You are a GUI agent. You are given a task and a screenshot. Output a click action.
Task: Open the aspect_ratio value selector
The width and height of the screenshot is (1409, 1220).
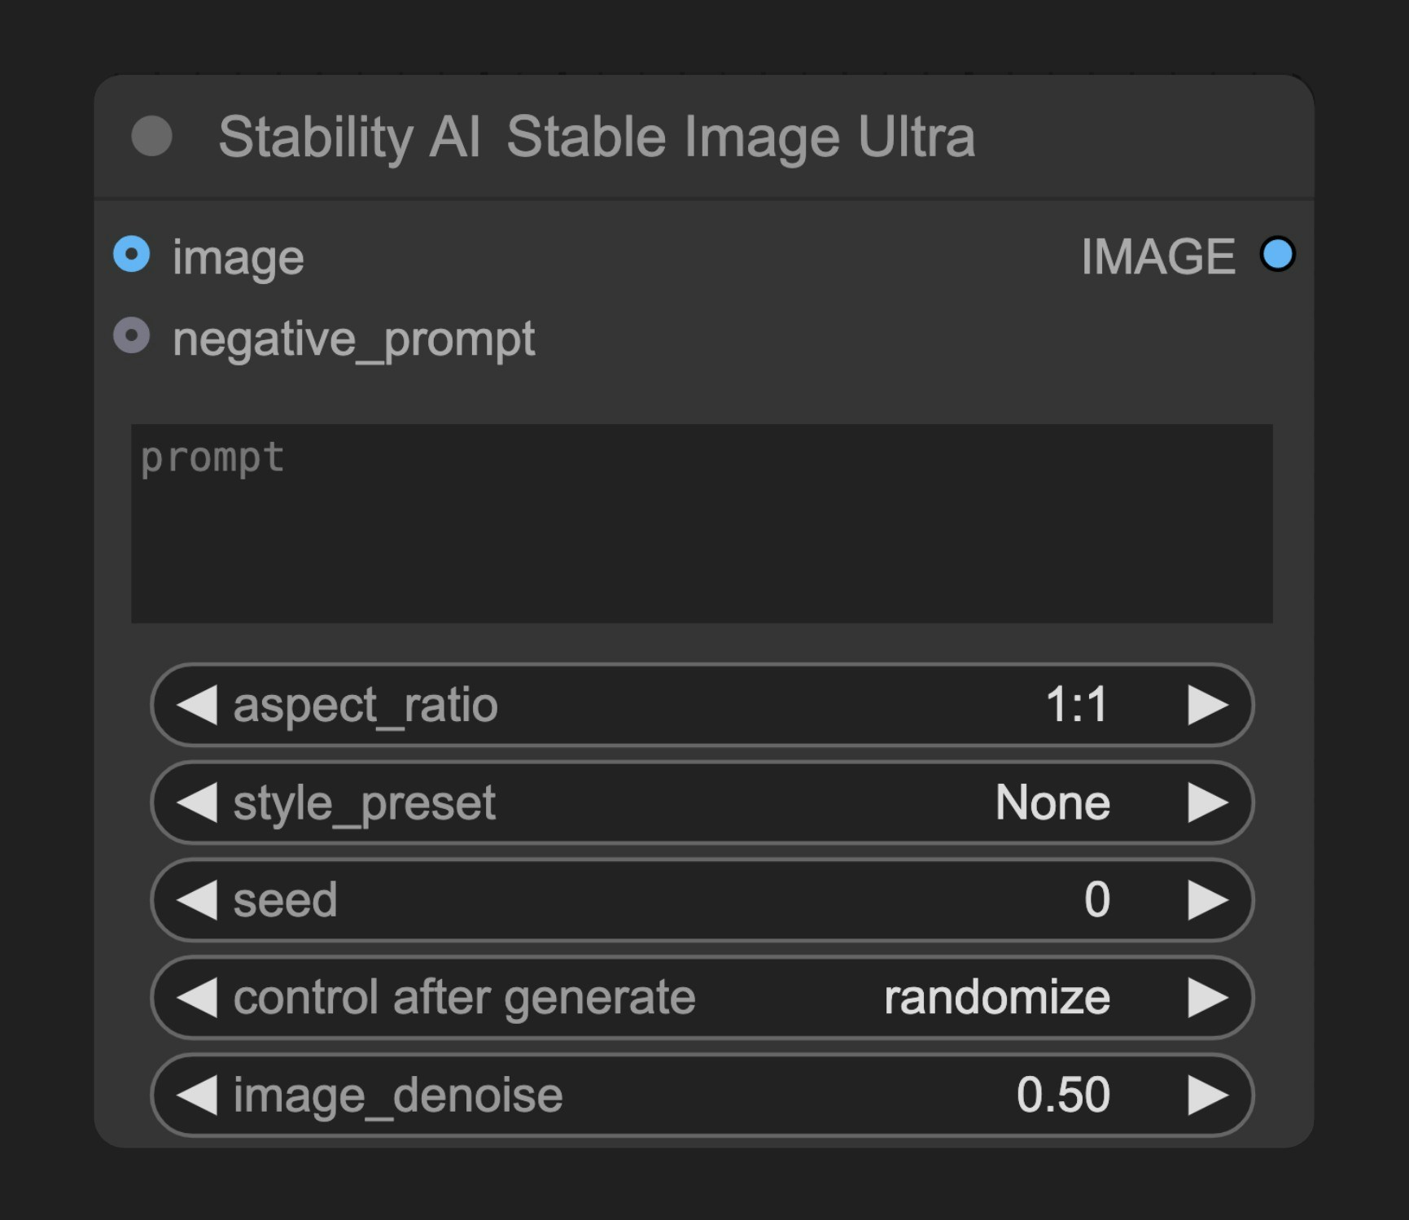[x=1076, y=705]
